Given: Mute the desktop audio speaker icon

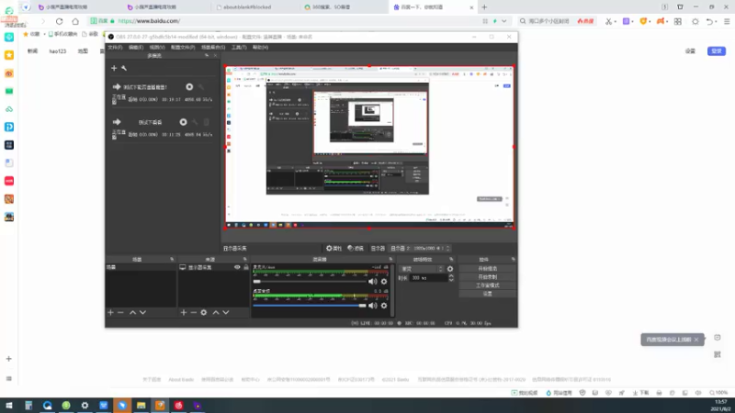Looking at the screenshot, I should 373,306.
